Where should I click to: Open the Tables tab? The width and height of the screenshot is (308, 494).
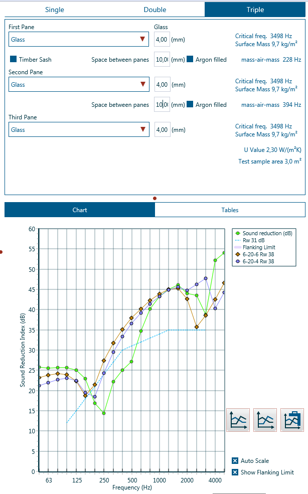(230, 210)
